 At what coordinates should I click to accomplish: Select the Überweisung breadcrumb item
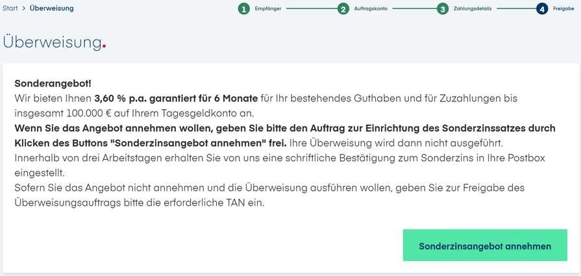pyautogui.click(x=51, y=8)
